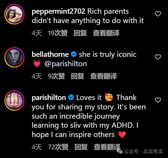Reply (回复) to parishilton's comment
This screenshot has height=158, width=168.
pyautogui.click(x=81, y=147)
